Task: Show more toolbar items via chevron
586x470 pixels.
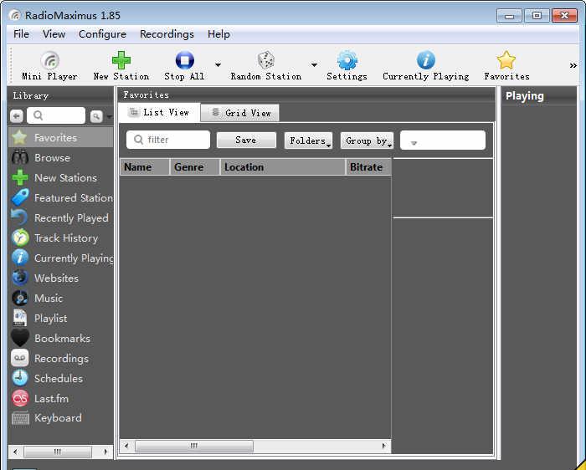Action: click(x=573, y=66)
